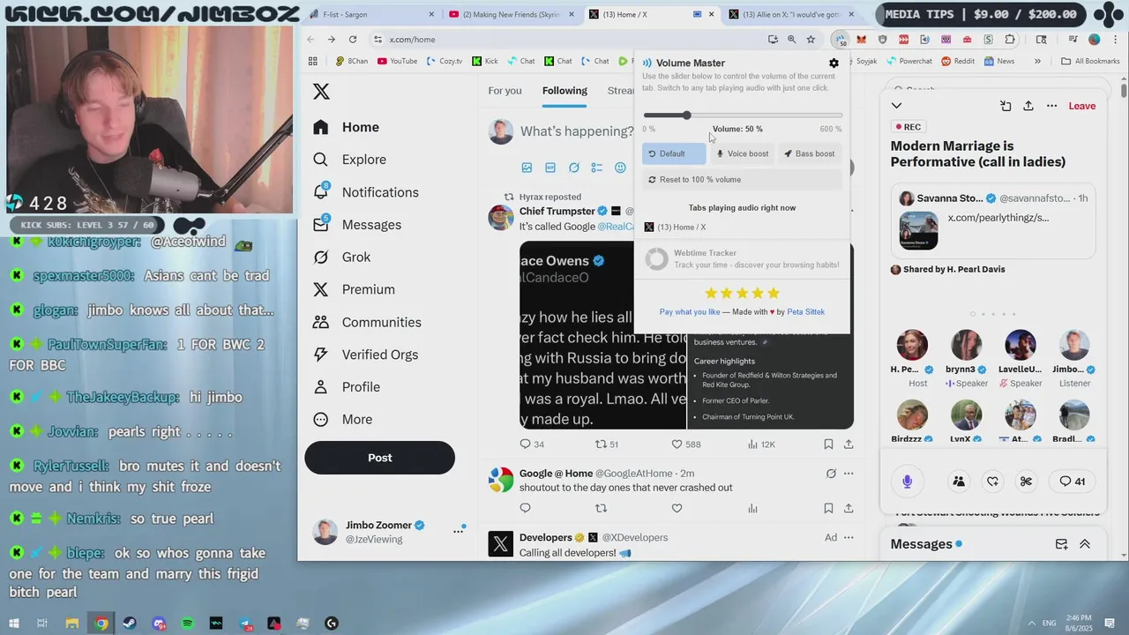Rate Volume Master with the five stars
The width and height of the screenshot is (1129, 635).
coord(742,293)
